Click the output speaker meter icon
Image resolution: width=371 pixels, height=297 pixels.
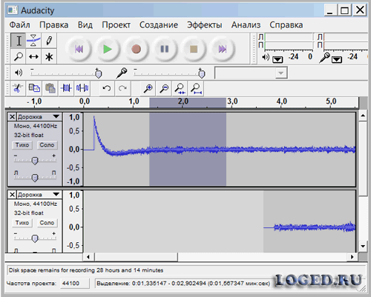coord(266,58)
